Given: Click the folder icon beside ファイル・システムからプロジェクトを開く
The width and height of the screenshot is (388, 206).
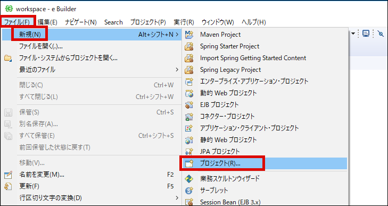Looking at the screenshot, I should (8, 59).
